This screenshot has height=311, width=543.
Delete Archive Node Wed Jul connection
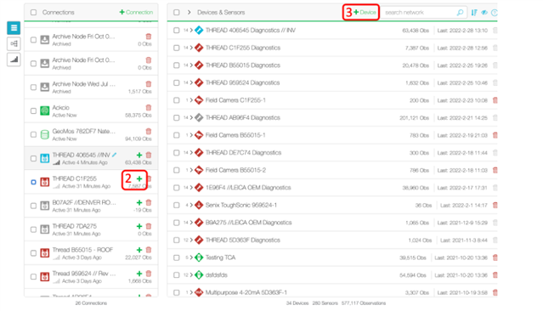tap(149, 84)
